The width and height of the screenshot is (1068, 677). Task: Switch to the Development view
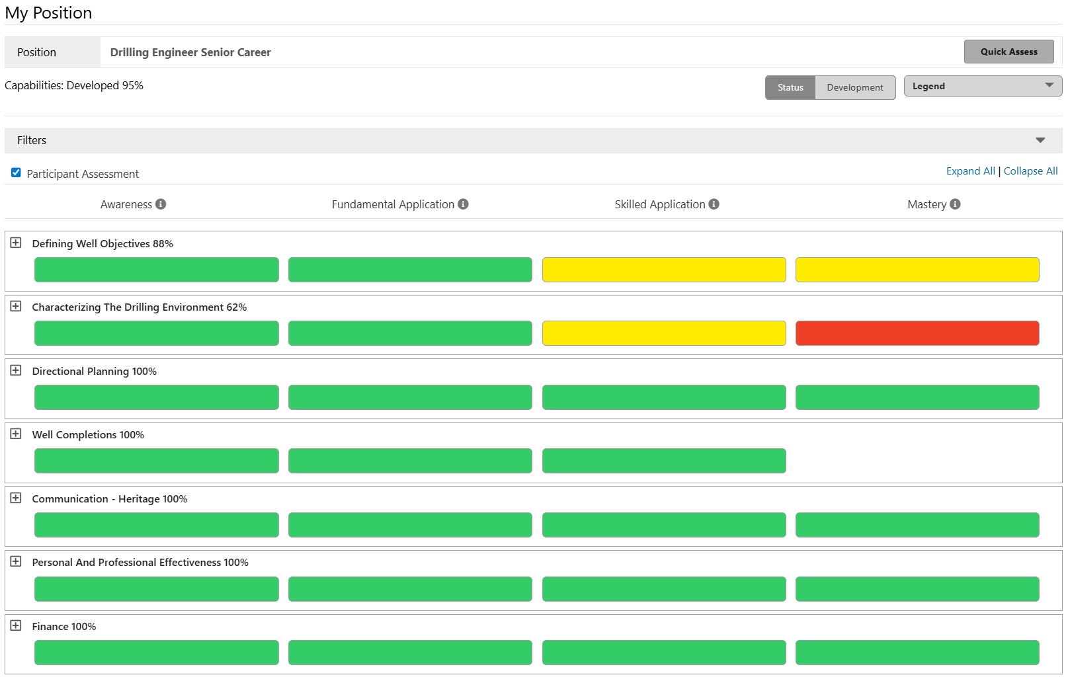pyautogui.click(x=855, y=87)
